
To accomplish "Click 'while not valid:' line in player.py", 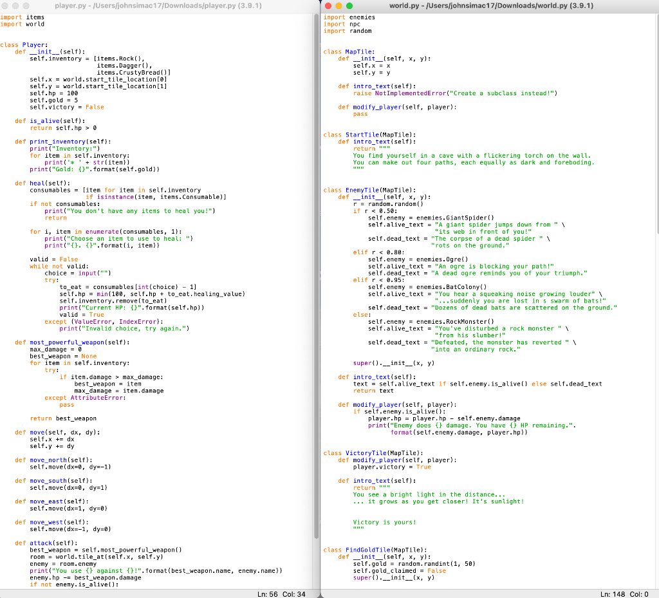I will click(x=59, y=266).
